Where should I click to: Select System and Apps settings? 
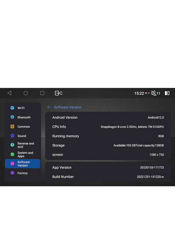(x=23, y=154)
